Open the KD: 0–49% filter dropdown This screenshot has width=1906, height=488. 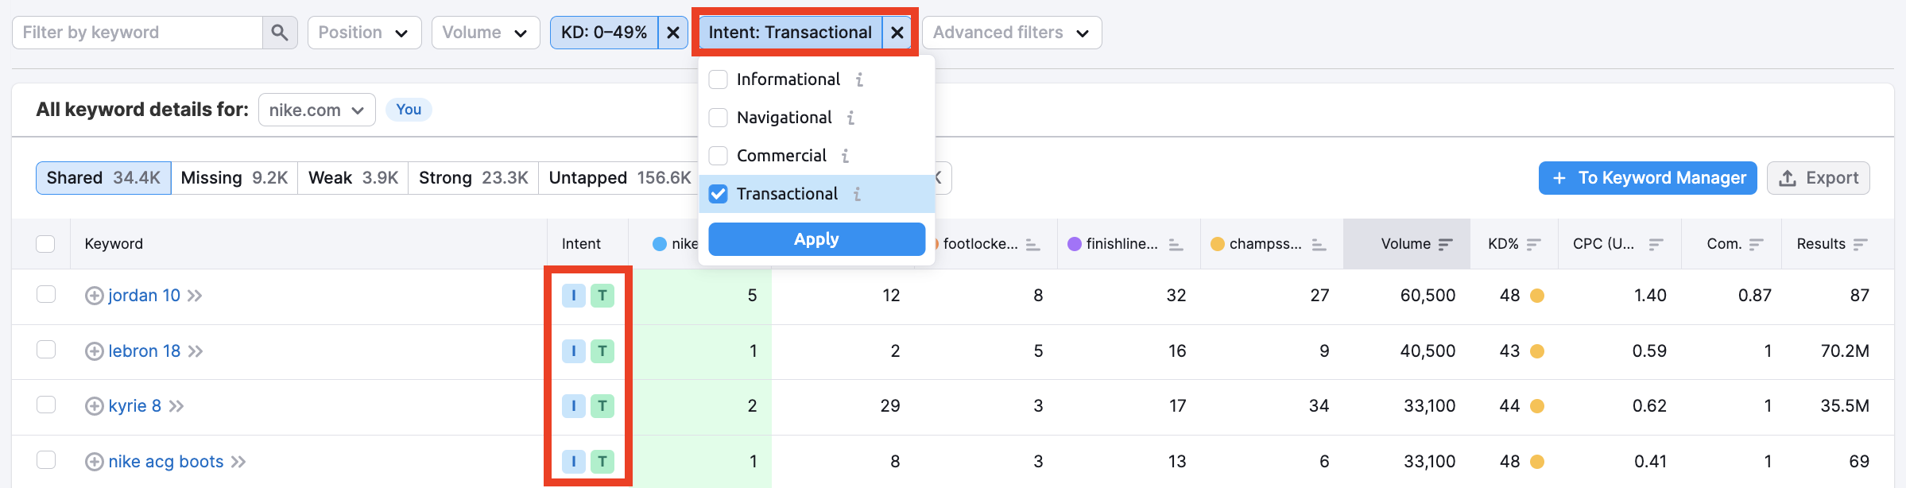point(604,33)
